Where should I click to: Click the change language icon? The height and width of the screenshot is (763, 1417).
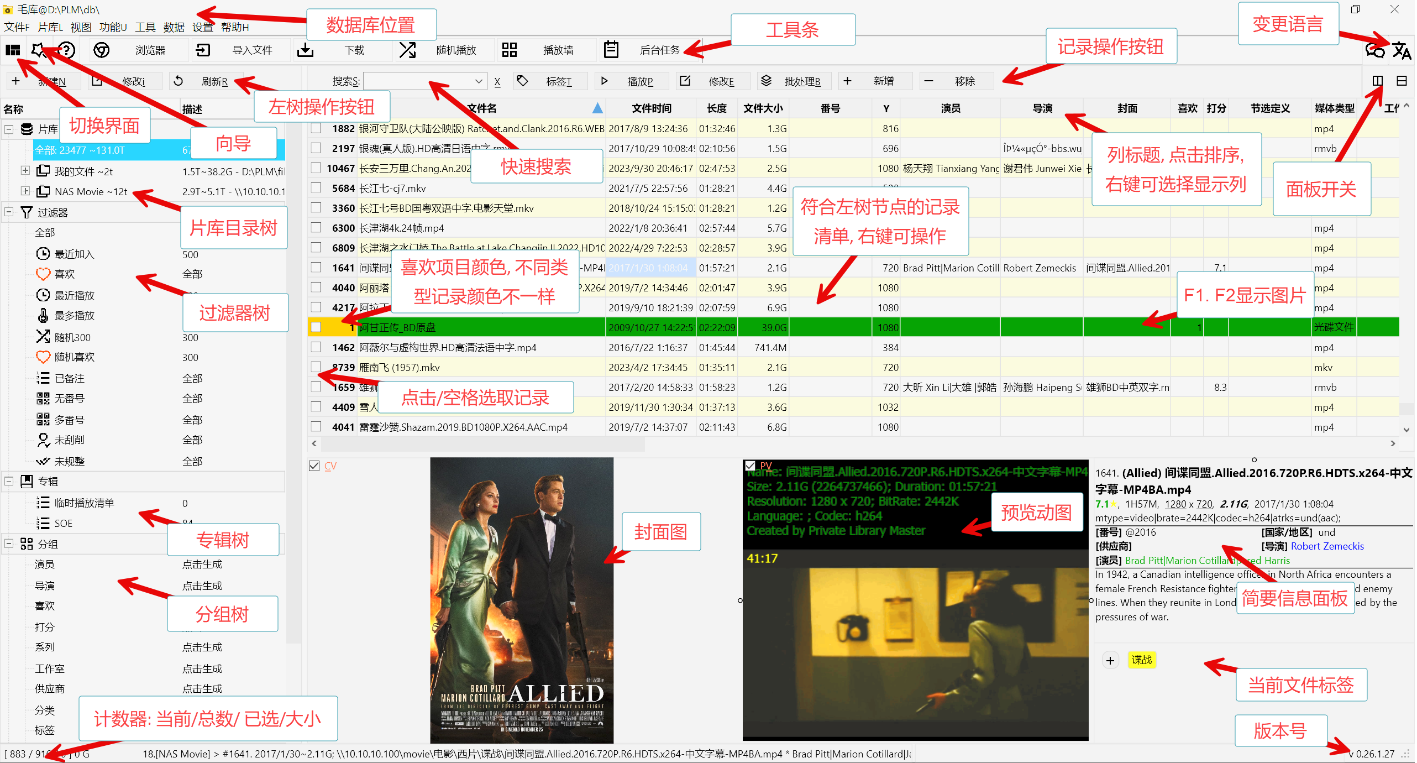pos(1401,51)
